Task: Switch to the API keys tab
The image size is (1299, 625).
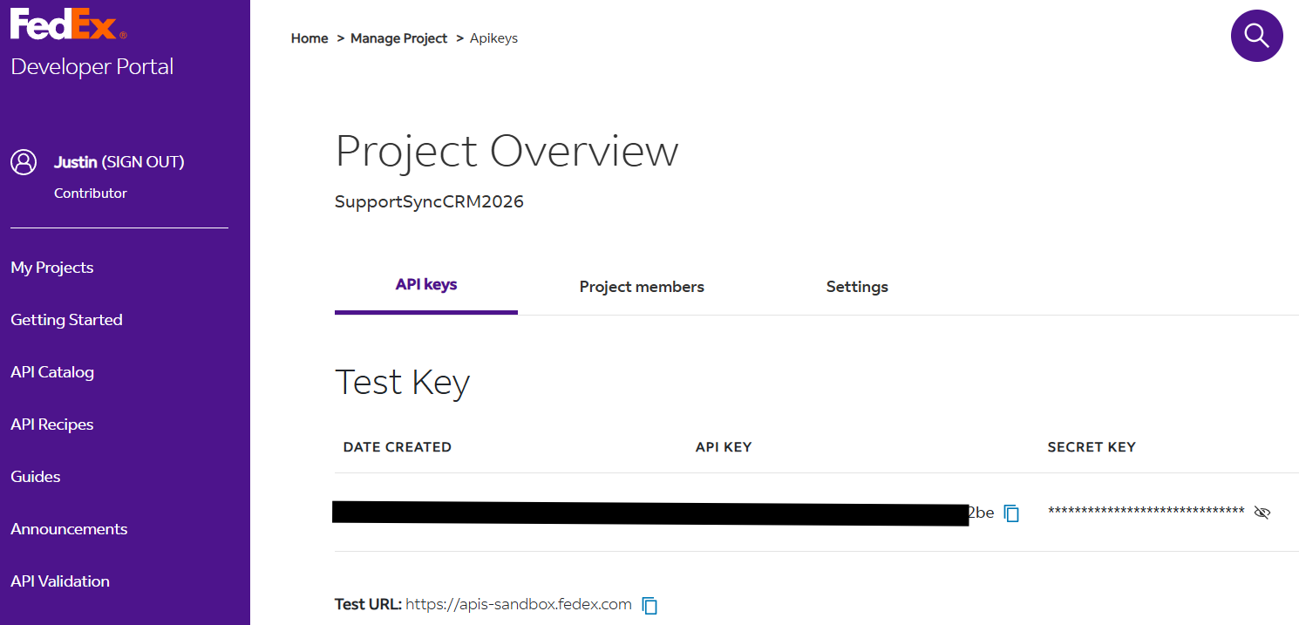Action: click(x=426, y=285)
